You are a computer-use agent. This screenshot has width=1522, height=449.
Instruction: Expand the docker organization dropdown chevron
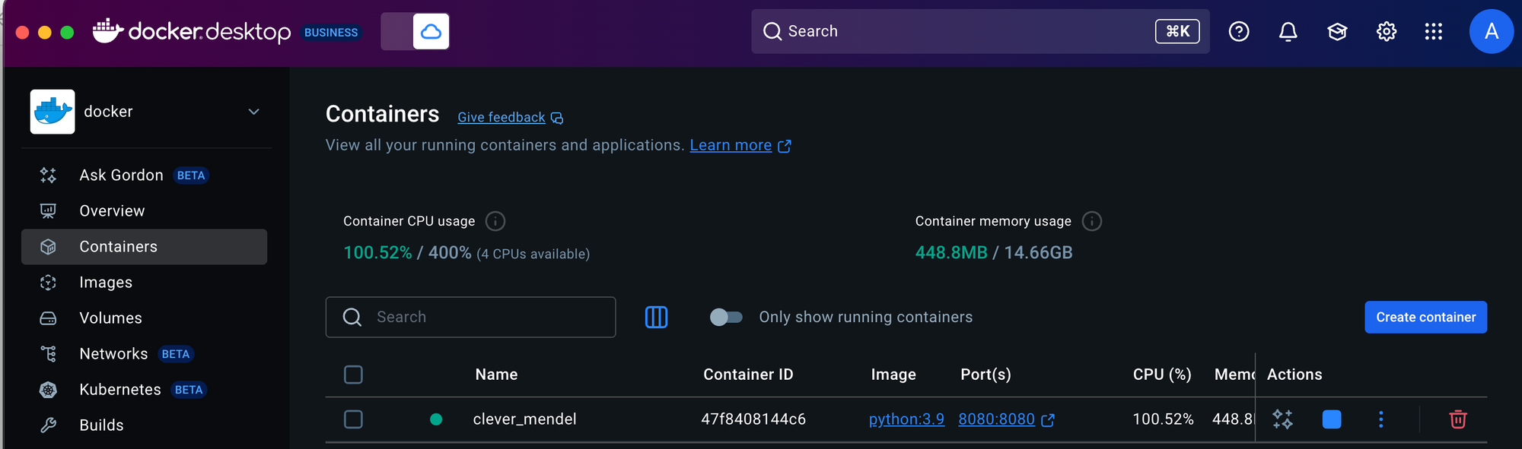254,112
